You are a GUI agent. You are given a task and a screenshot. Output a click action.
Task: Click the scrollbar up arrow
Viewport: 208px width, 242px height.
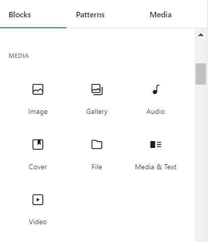pos(201,35)
